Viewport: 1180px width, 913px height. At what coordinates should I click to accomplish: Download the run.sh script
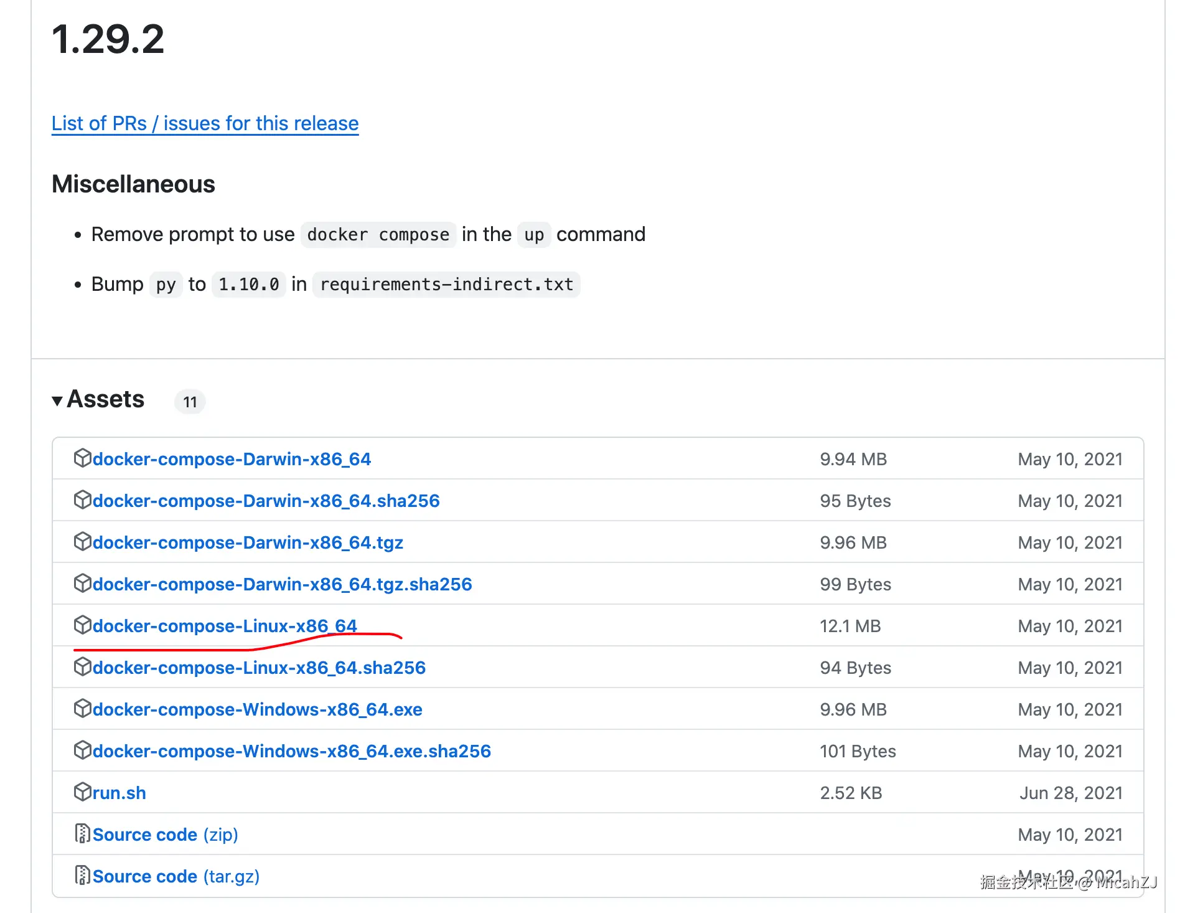pos(119,793)
